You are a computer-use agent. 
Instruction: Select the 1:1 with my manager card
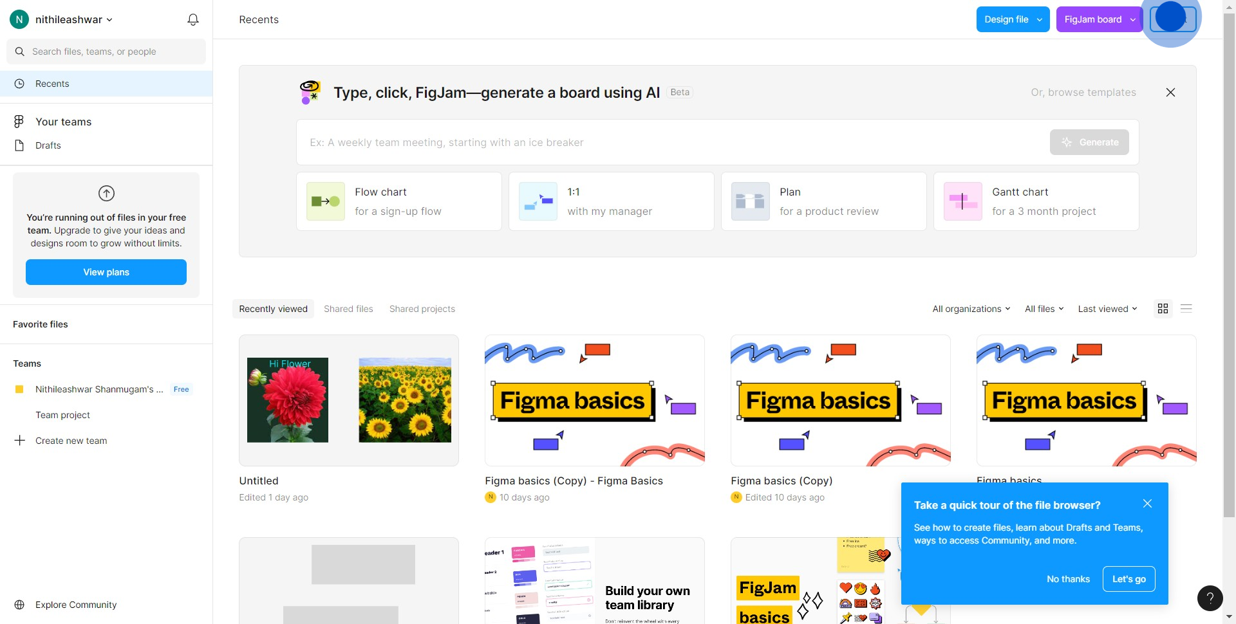(612, 201)
